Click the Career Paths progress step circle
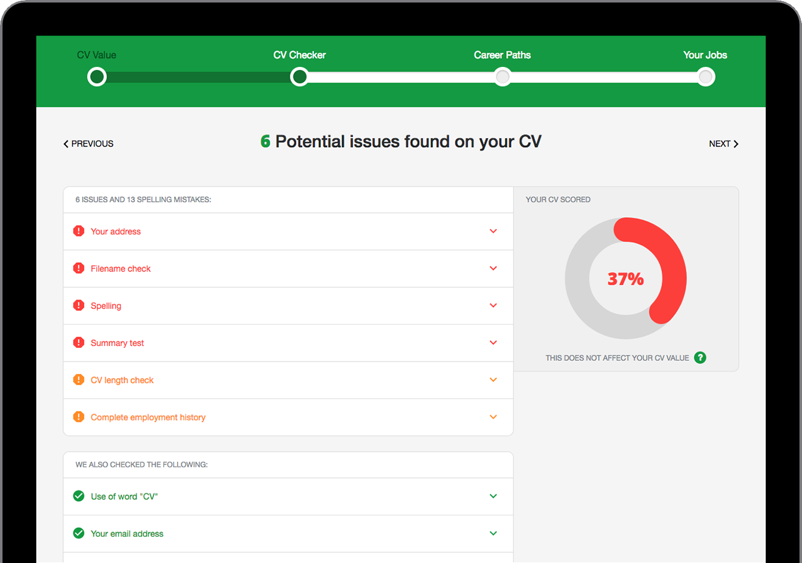This screenshot has height=563, width=802. click(502, 77)
